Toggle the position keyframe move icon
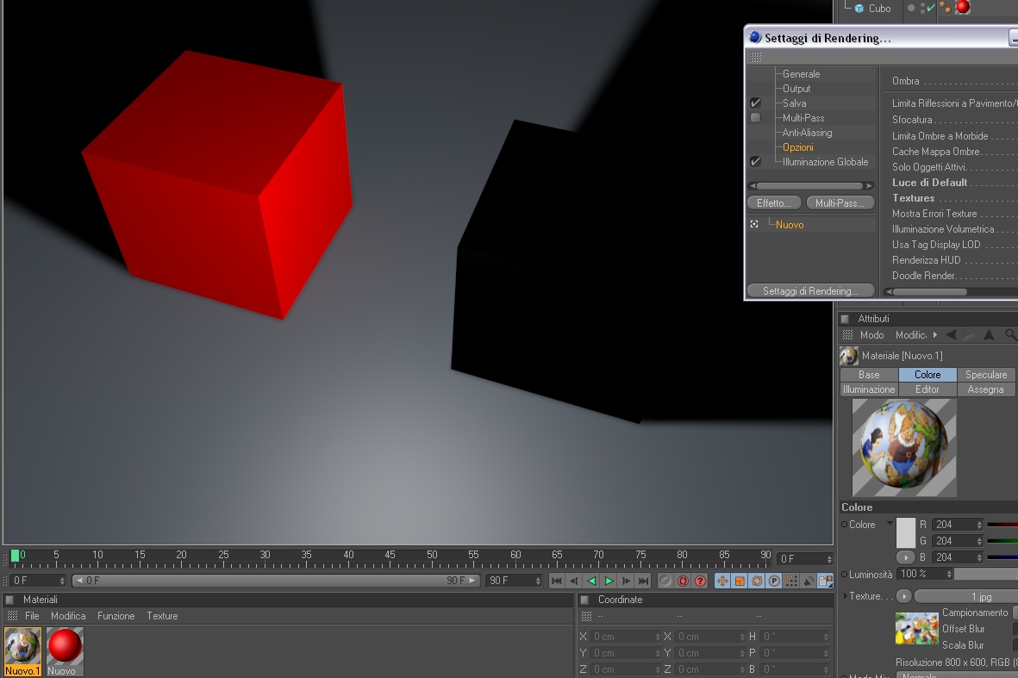Screen dimensions: 1018x678 [722, 581]
